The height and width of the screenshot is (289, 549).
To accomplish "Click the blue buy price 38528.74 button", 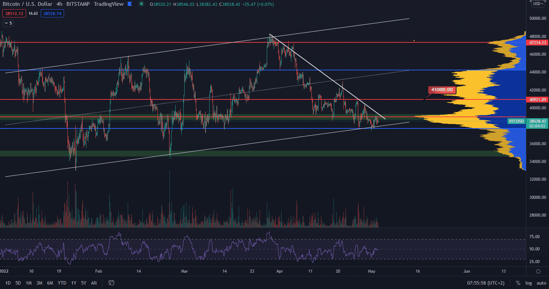I will pos(52,14).
